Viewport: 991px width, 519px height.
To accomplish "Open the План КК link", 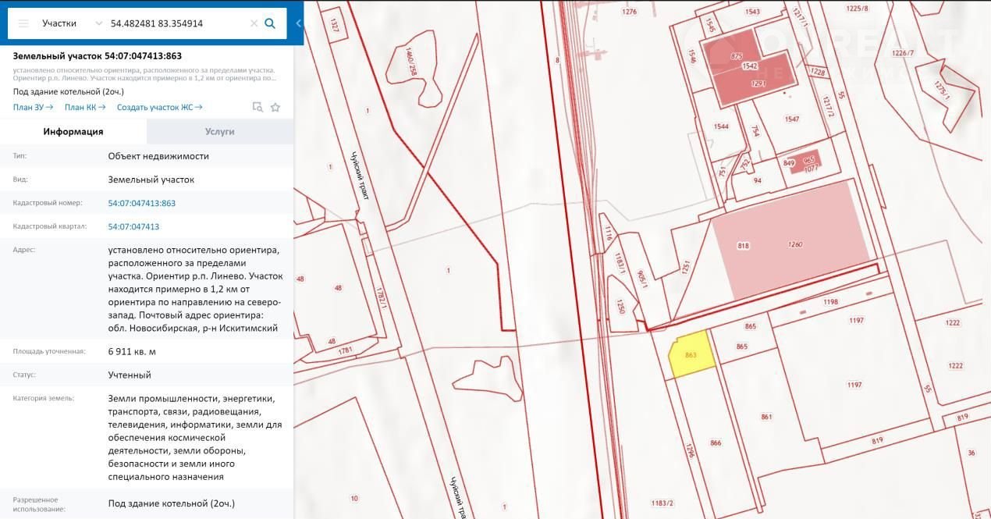I will coord(84,108).
